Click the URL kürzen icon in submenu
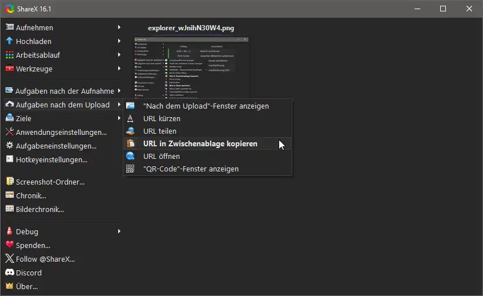This screenshot has height=296, width=483. pyautogui.click(x=130, y=118)
